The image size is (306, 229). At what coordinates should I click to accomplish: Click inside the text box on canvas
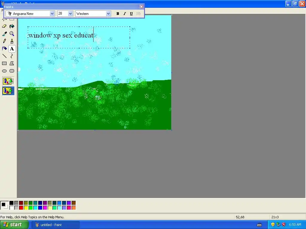coord(79,37)
